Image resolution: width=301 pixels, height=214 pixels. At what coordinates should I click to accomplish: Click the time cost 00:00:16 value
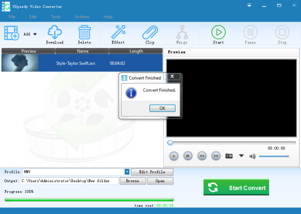click(x=164, y=206)
